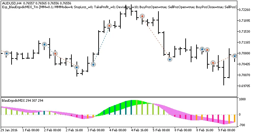
Task: Click the sell arrow near the 0.70435 level on 9 Feb
Action: tap(213, 63)
